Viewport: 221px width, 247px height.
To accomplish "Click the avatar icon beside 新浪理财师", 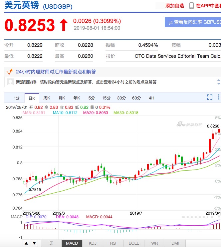I will click(x=10, y=82).
